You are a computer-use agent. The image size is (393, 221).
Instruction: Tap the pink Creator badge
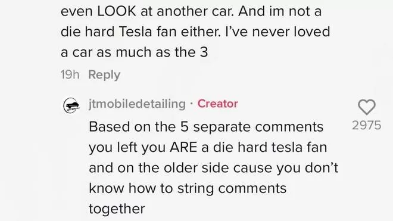coord(217,104)
